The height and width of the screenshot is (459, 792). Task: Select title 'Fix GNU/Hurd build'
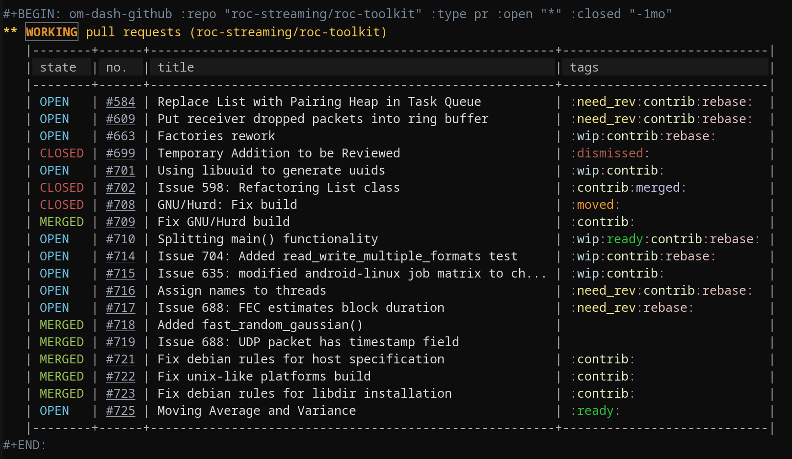tap(224, 222)
